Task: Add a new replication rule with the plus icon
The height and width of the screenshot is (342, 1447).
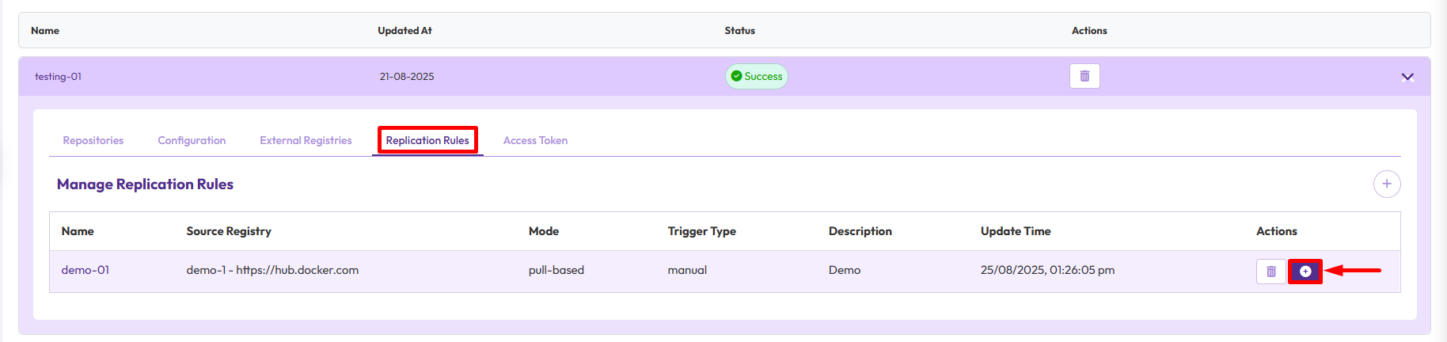Action: tap(1386, 184)
